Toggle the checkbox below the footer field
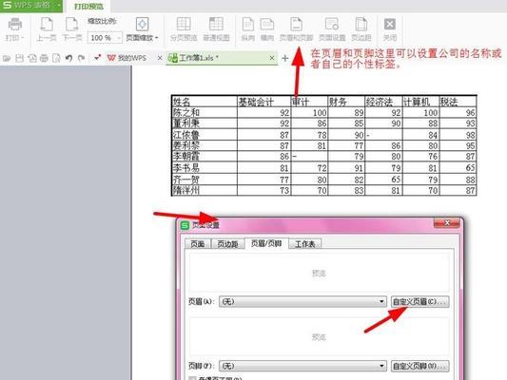Image resolution: width=507 pixels, height=380 pixels. tap(192, 378)
